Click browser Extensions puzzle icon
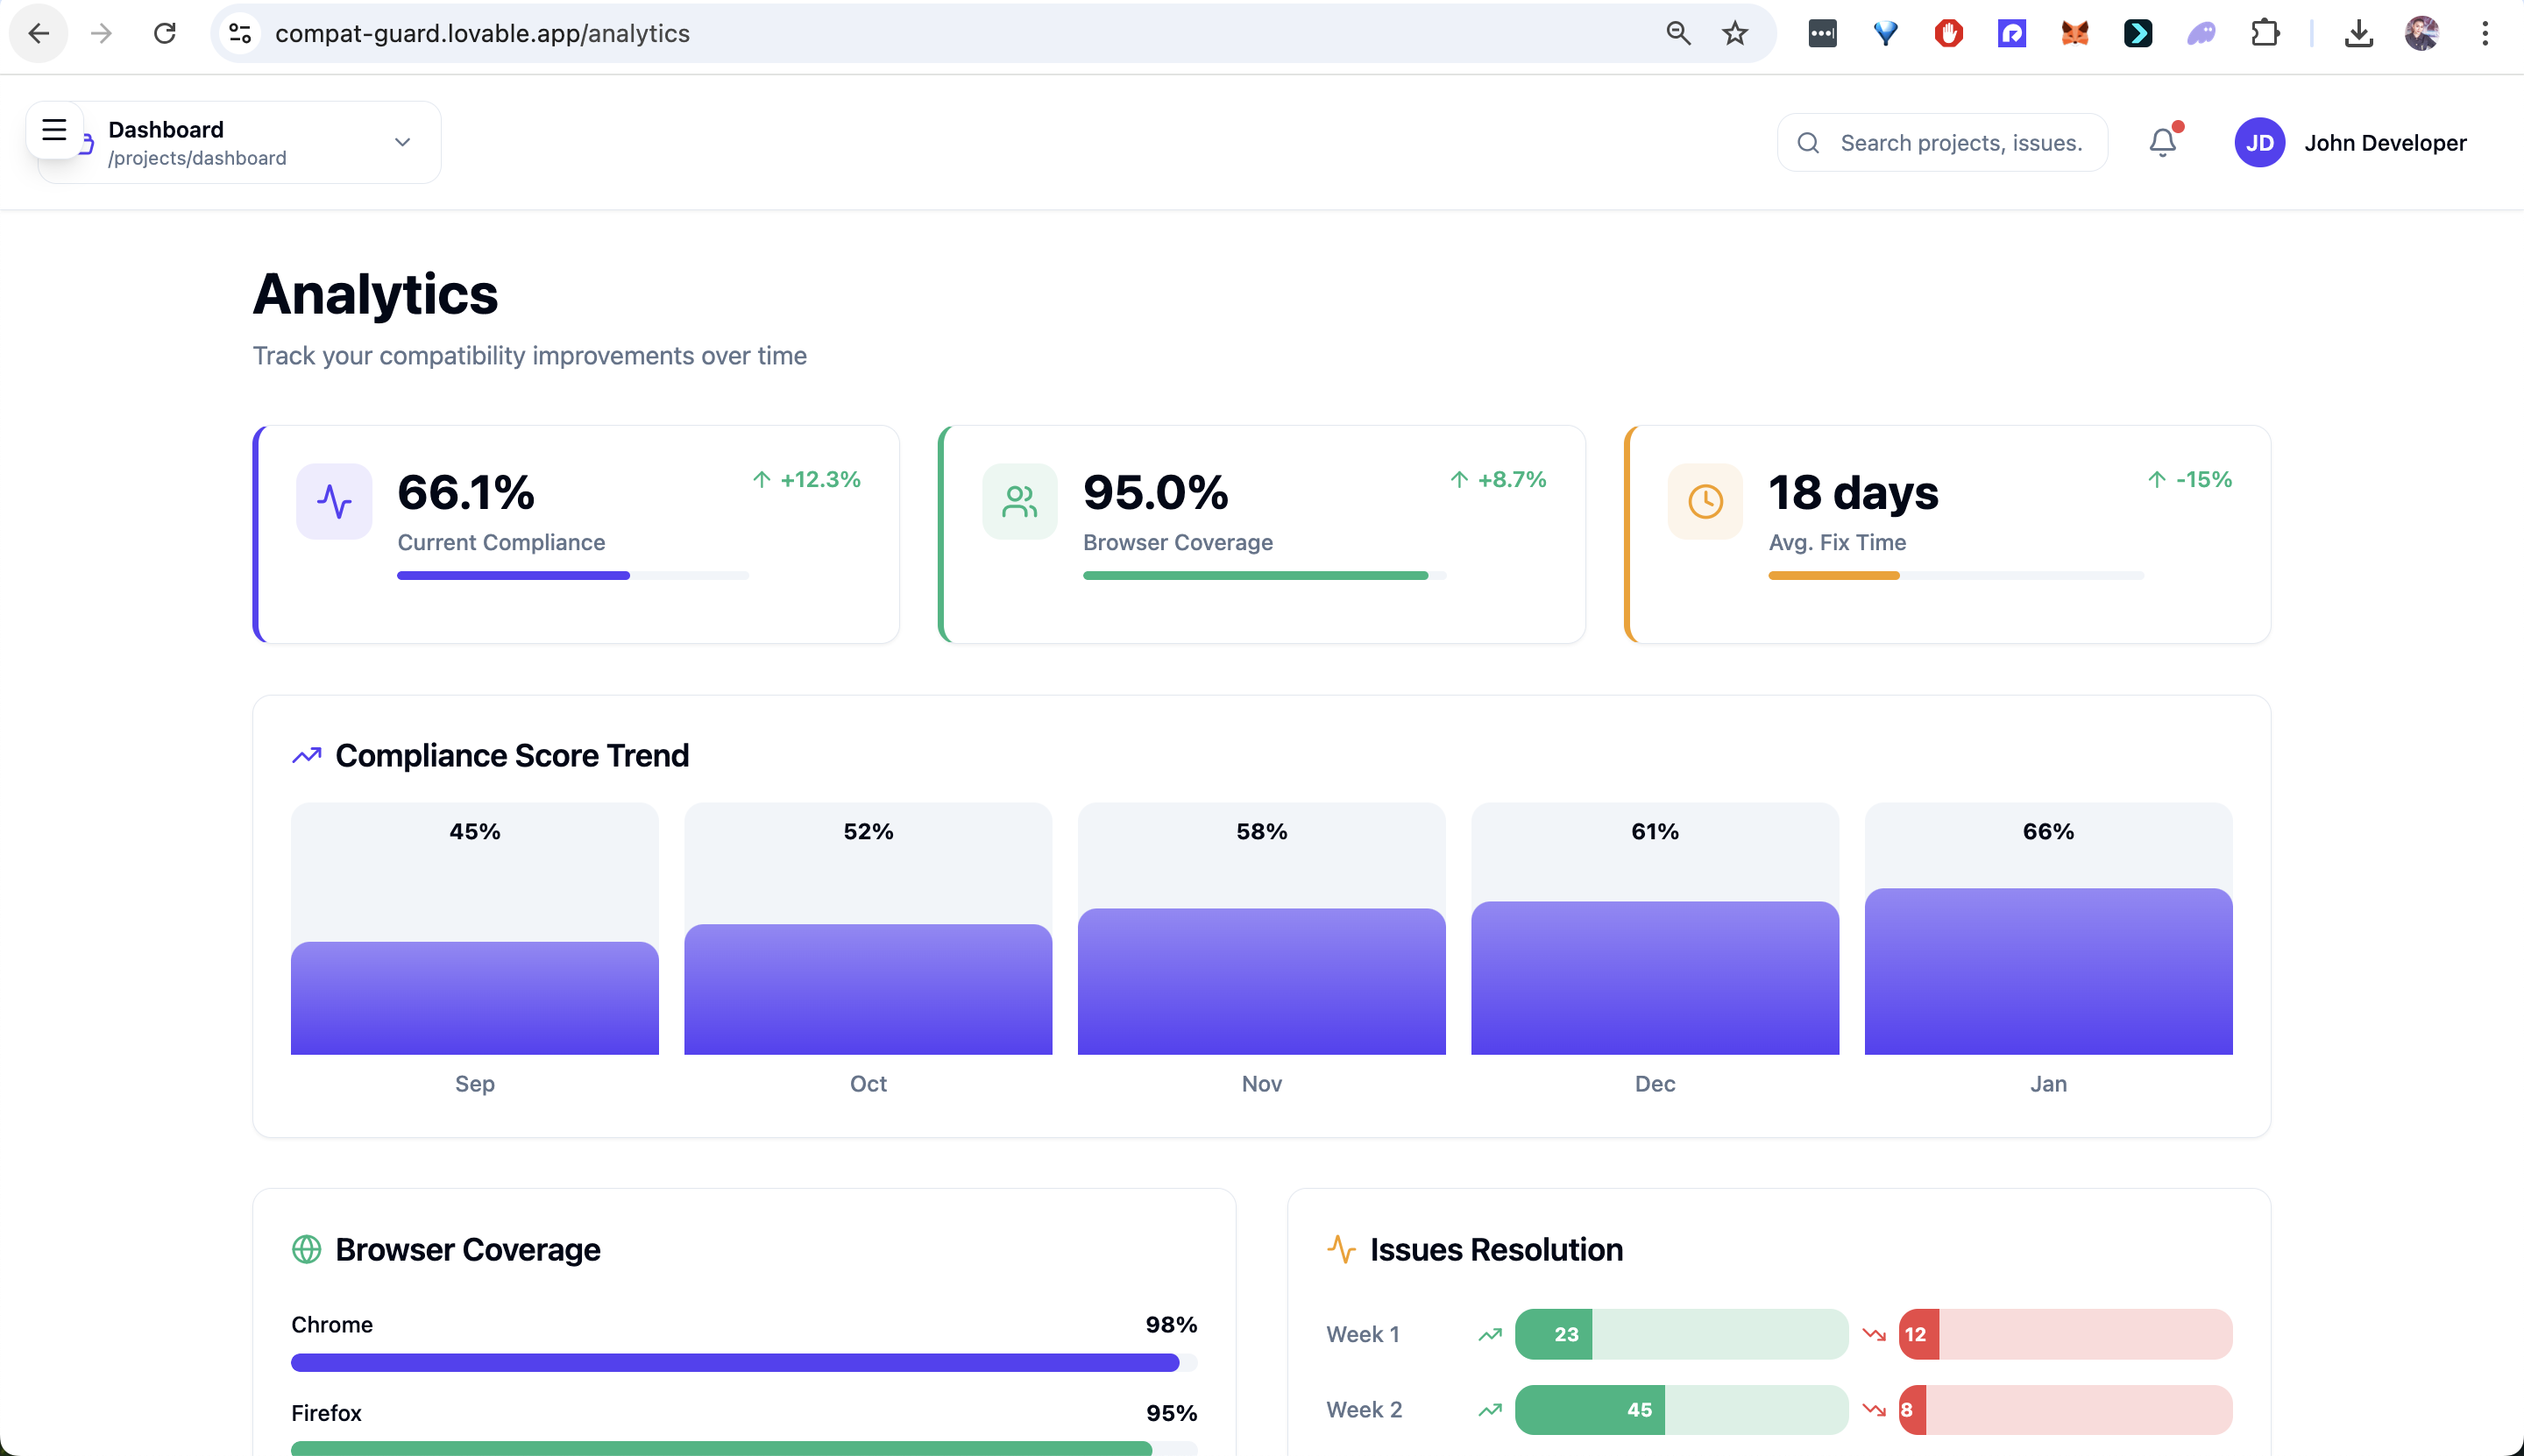The width and height of the screenshot is (2524, 1456). 2265,34
